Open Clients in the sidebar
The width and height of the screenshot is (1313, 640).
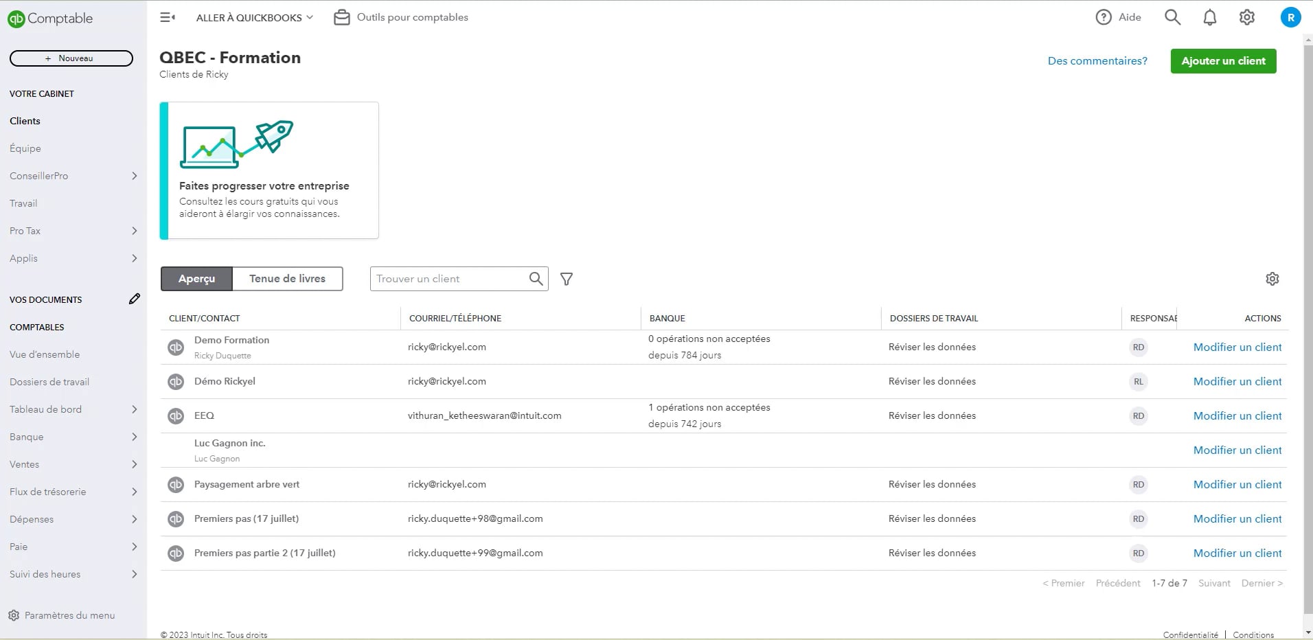(x=25, y=121)
